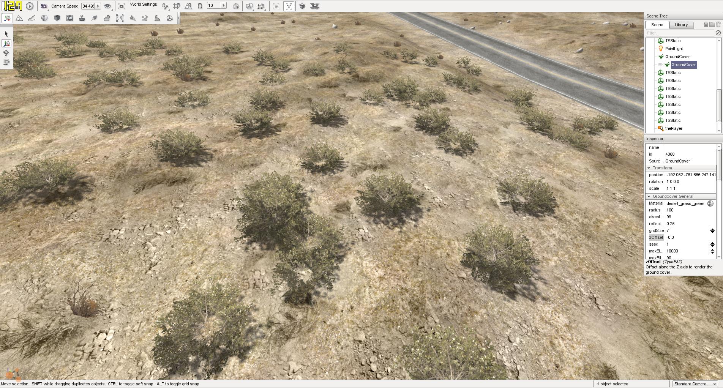Toggle the soft snap magnet icon

(x=200, y=6)
